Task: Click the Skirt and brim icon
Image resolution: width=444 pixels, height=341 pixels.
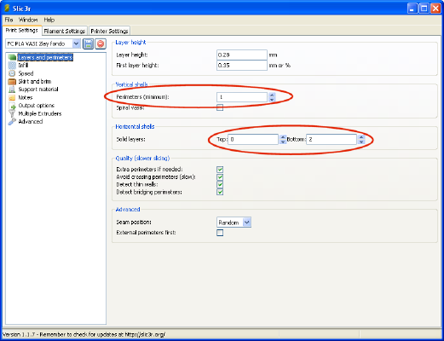Action: [x=12, y=82]
